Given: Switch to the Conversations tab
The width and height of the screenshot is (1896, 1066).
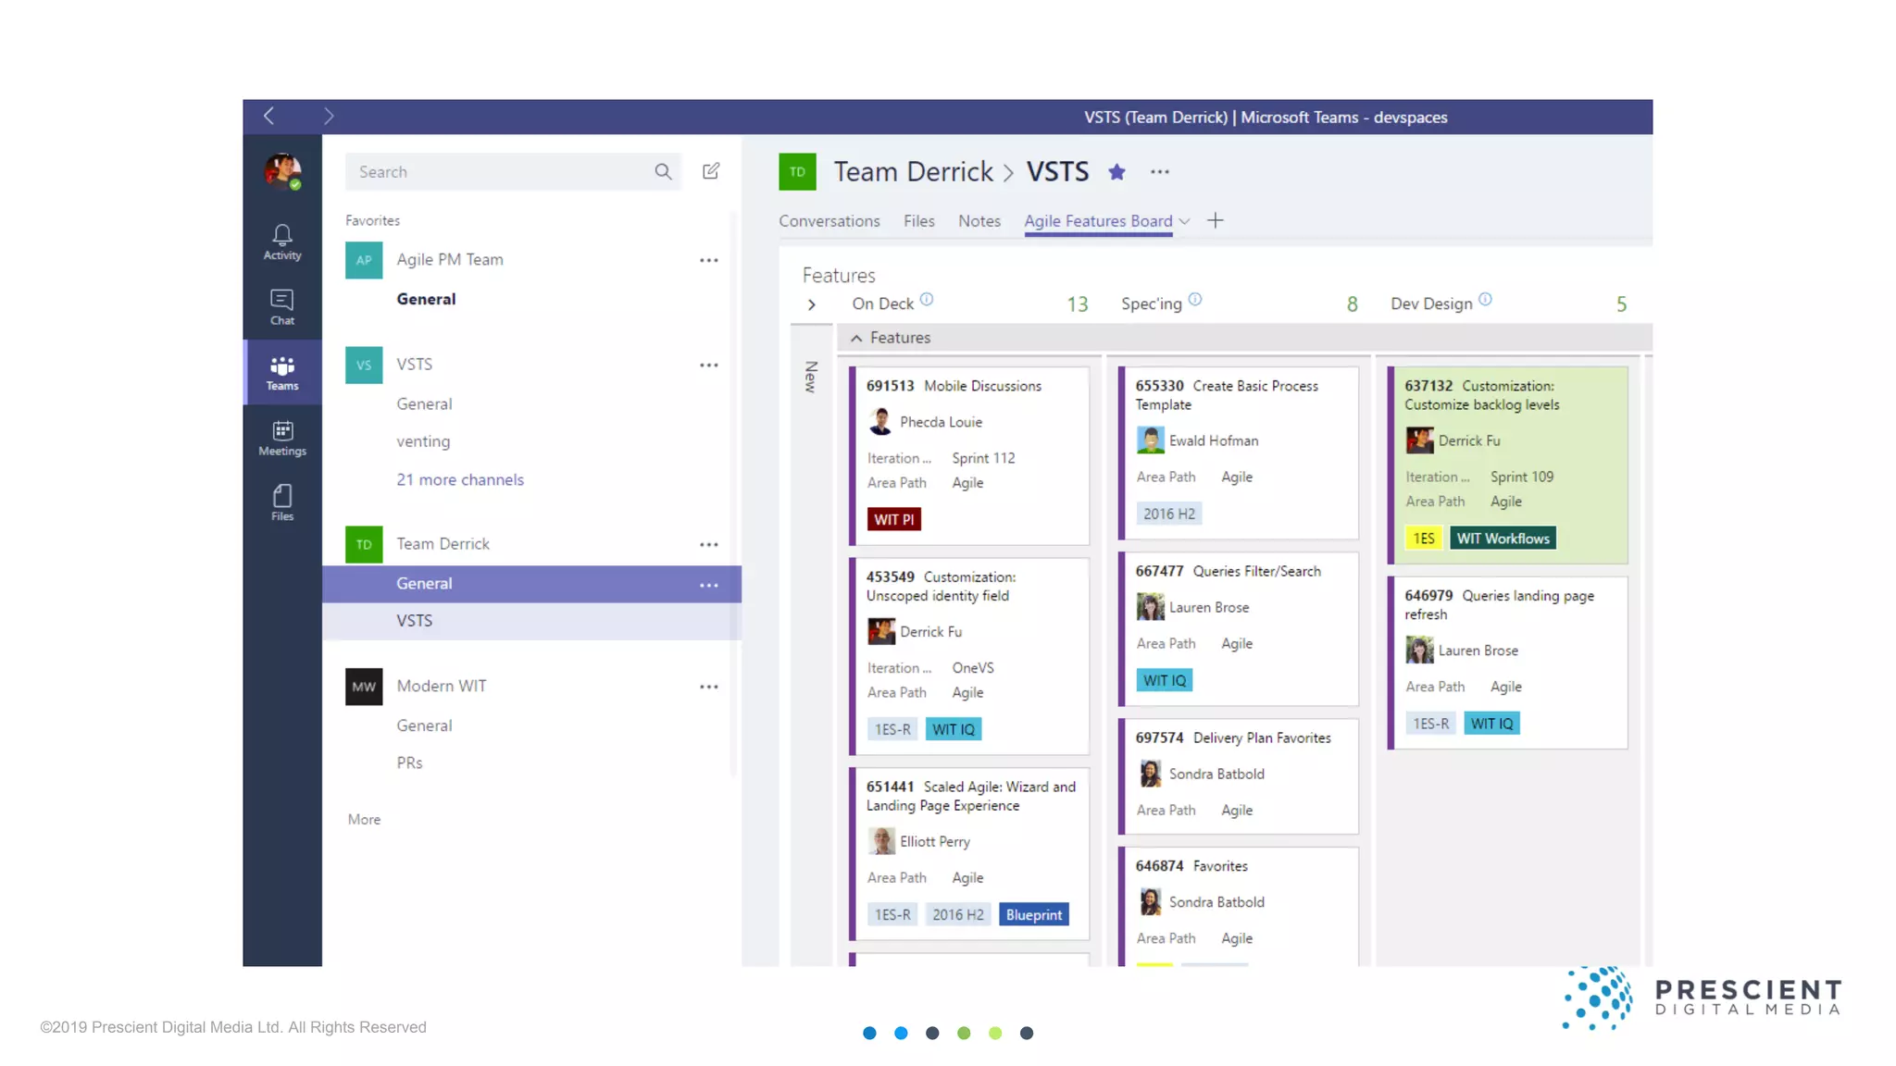Looking at the screenshot, I should point(829,221).
